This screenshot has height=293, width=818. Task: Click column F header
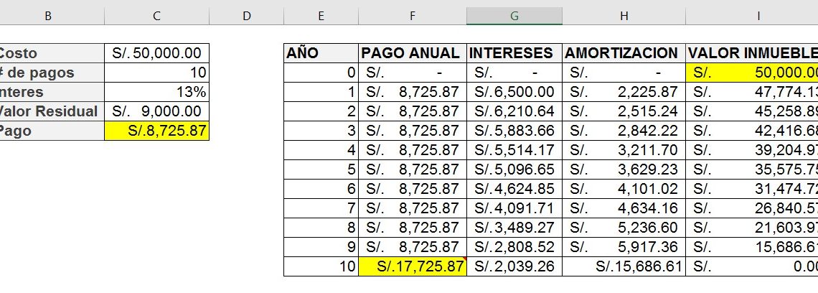click(x=412, y=16)
